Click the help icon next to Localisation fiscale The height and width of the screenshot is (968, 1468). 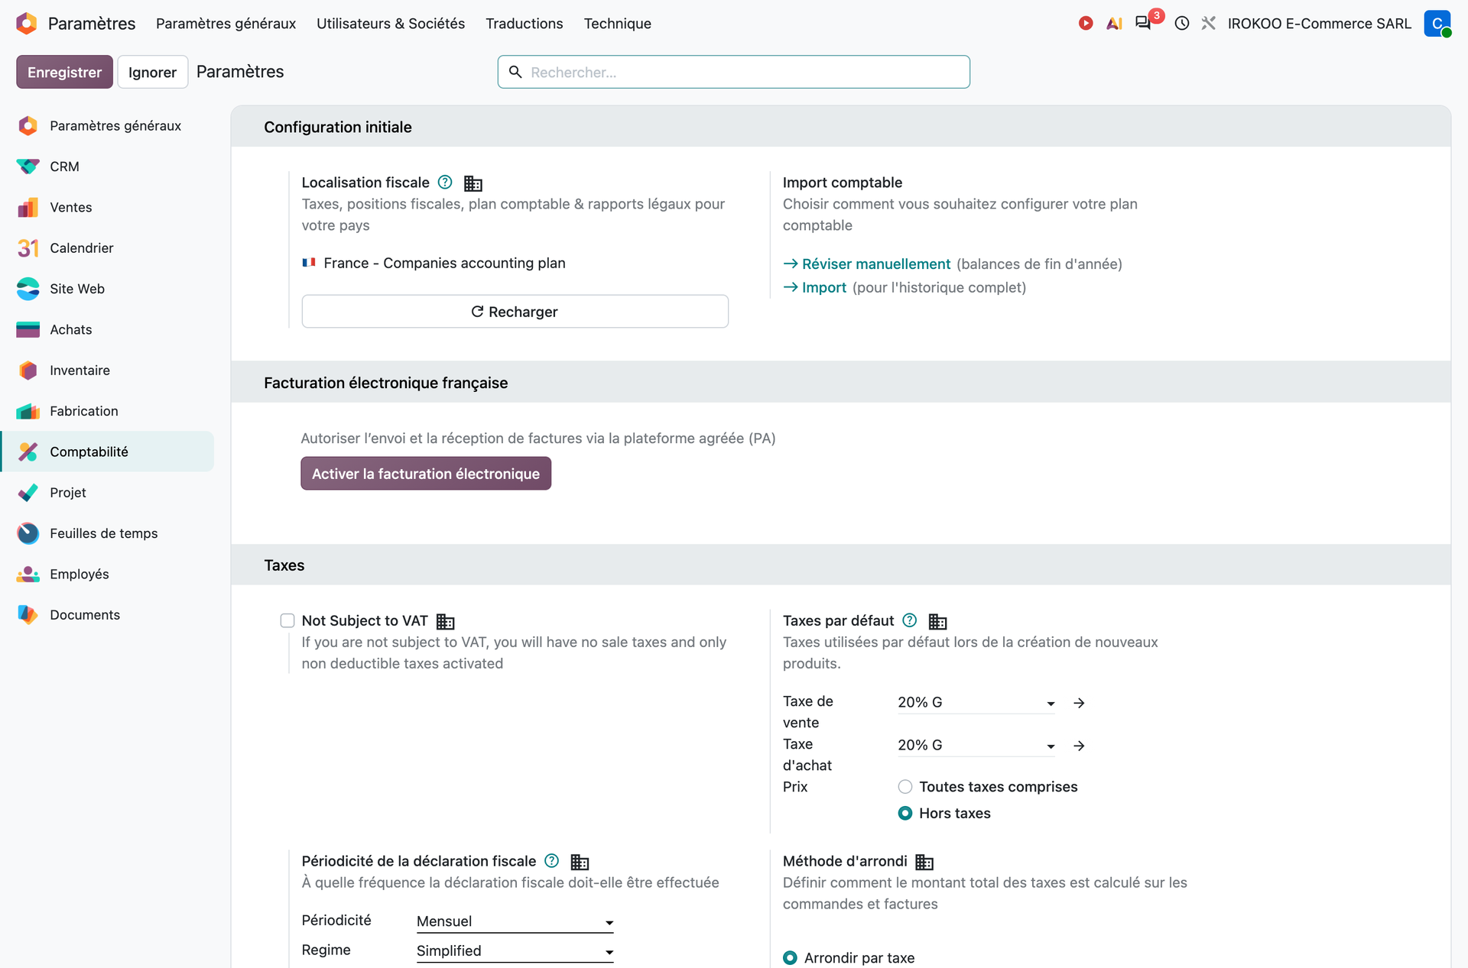click(445, 183)
